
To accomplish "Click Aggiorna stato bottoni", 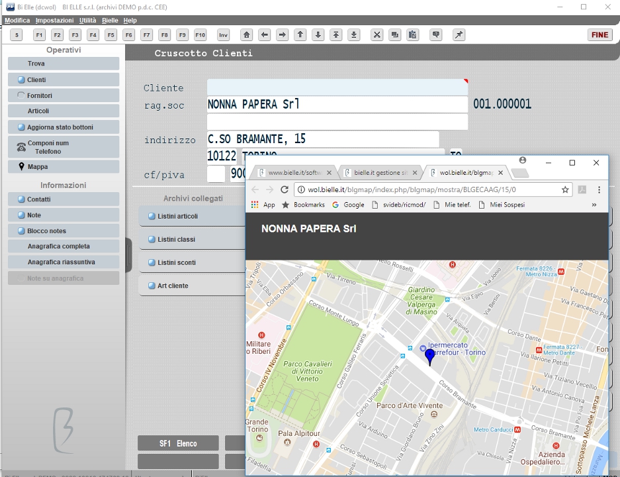I will pos(64,127).
